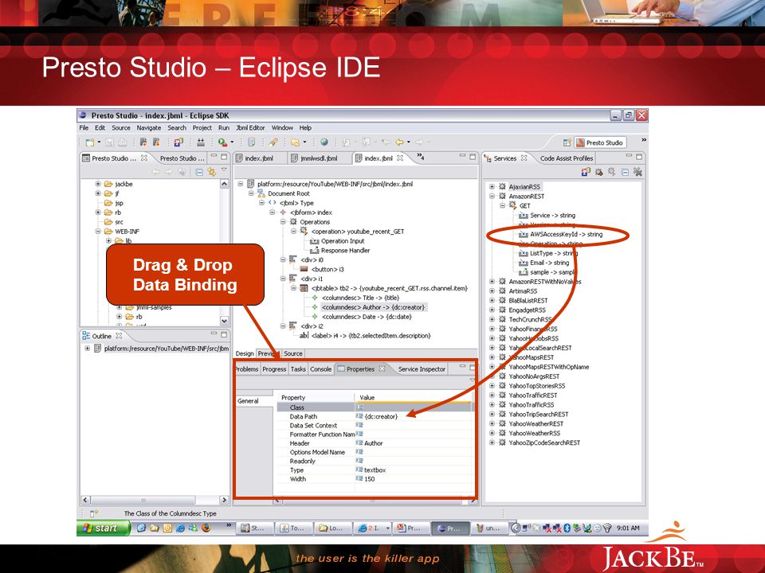The image size is (765, 573).
Task: Select the TechCrunchRSS service
Action: [530, 320]
